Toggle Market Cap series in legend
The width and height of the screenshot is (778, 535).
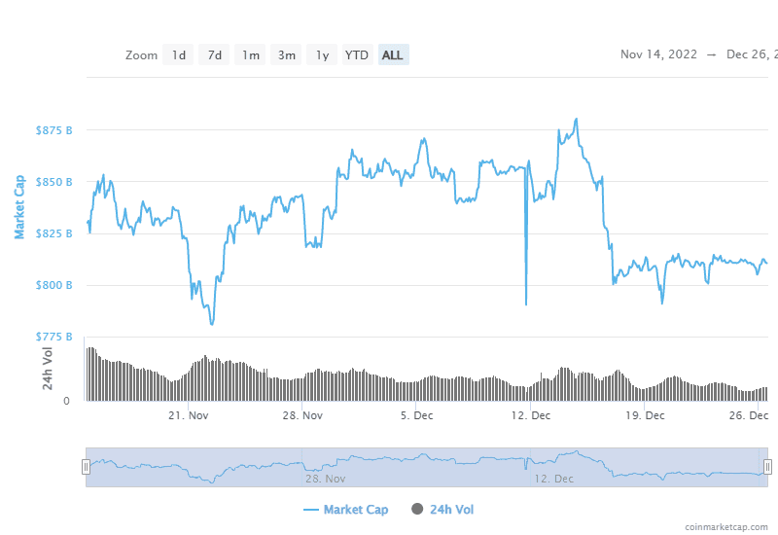click(x=355, y=509)
